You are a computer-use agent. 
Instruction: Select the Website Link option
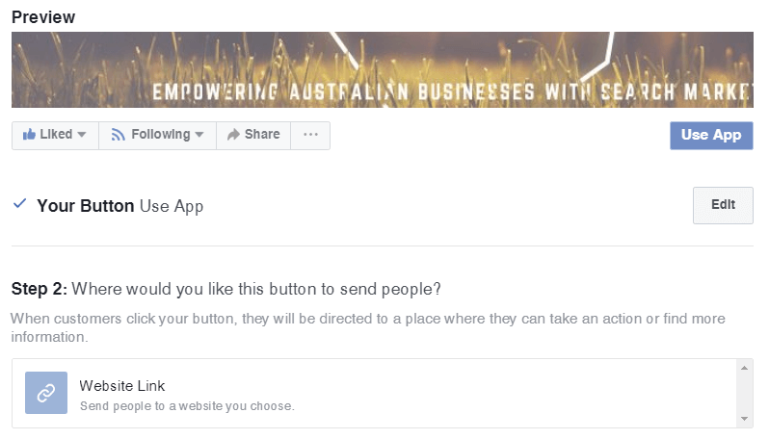point(374,393)
